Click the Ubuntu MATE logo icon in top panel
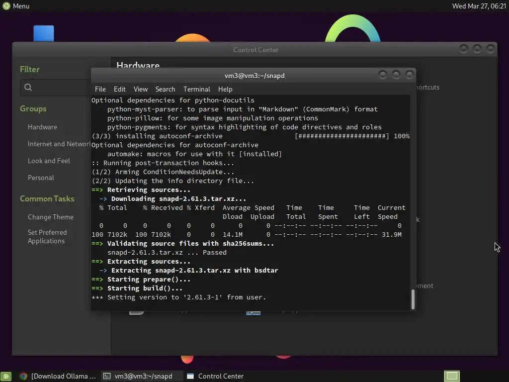 [x=6, y=6]
